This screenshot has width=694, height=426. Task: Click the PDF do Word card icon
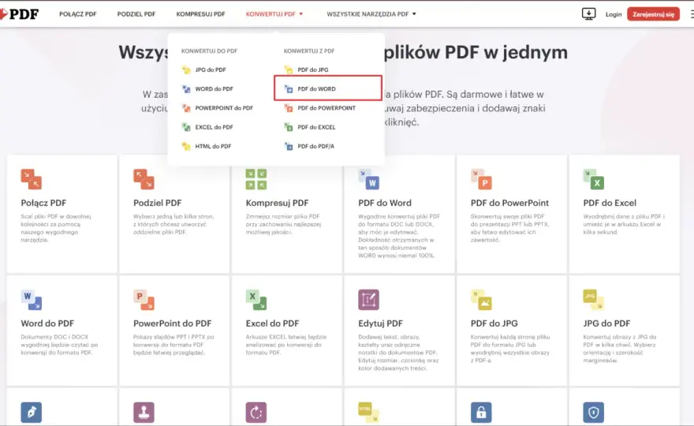(369, 179)
